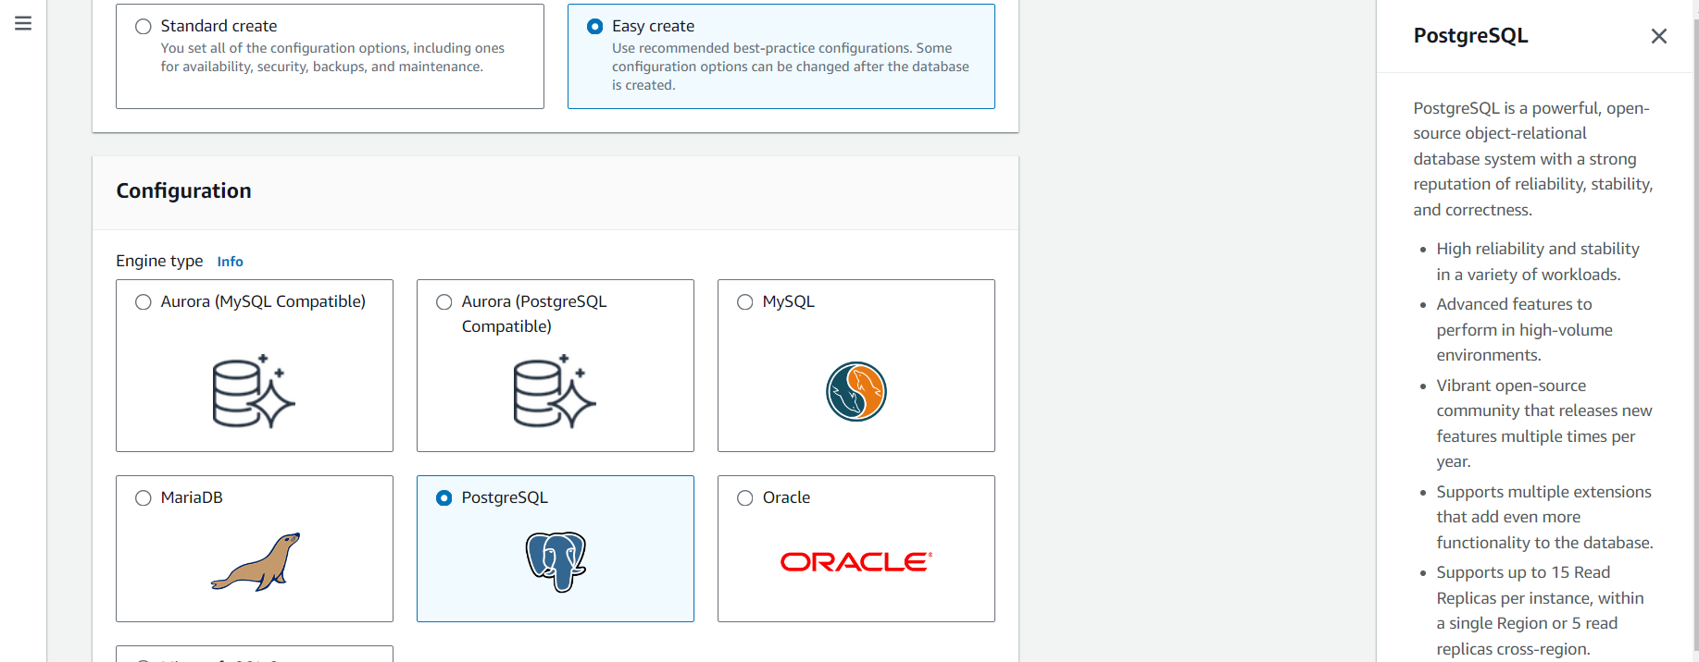Close the PostgreSQL help panel

[x=1658, y=36]
